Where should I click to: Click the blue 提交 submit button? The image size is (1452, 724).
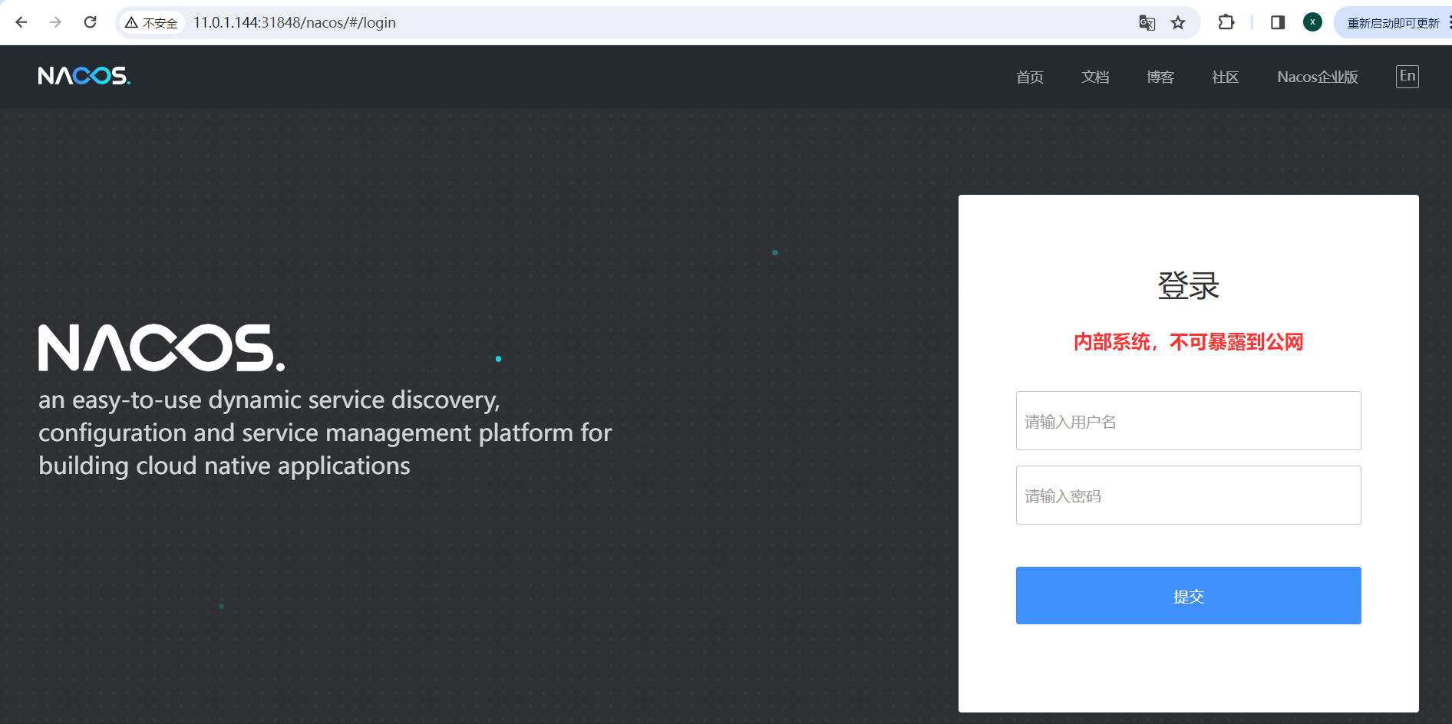(1188, 596)
